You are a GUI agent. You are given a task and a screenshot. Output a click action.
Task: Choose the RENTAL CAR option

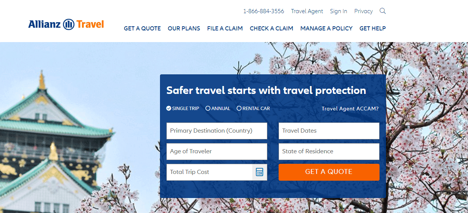(x=253, y=108)
